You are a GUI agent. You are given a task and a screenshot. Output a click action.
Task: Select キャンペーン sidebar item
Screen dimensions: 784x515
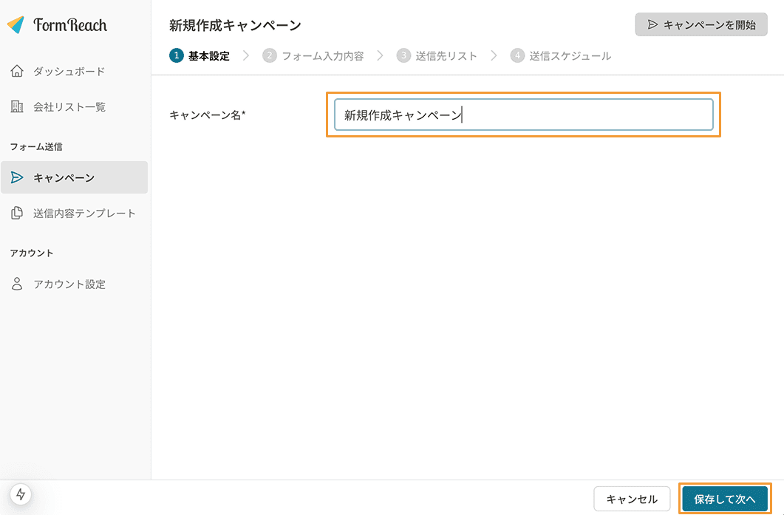point(74,177)
